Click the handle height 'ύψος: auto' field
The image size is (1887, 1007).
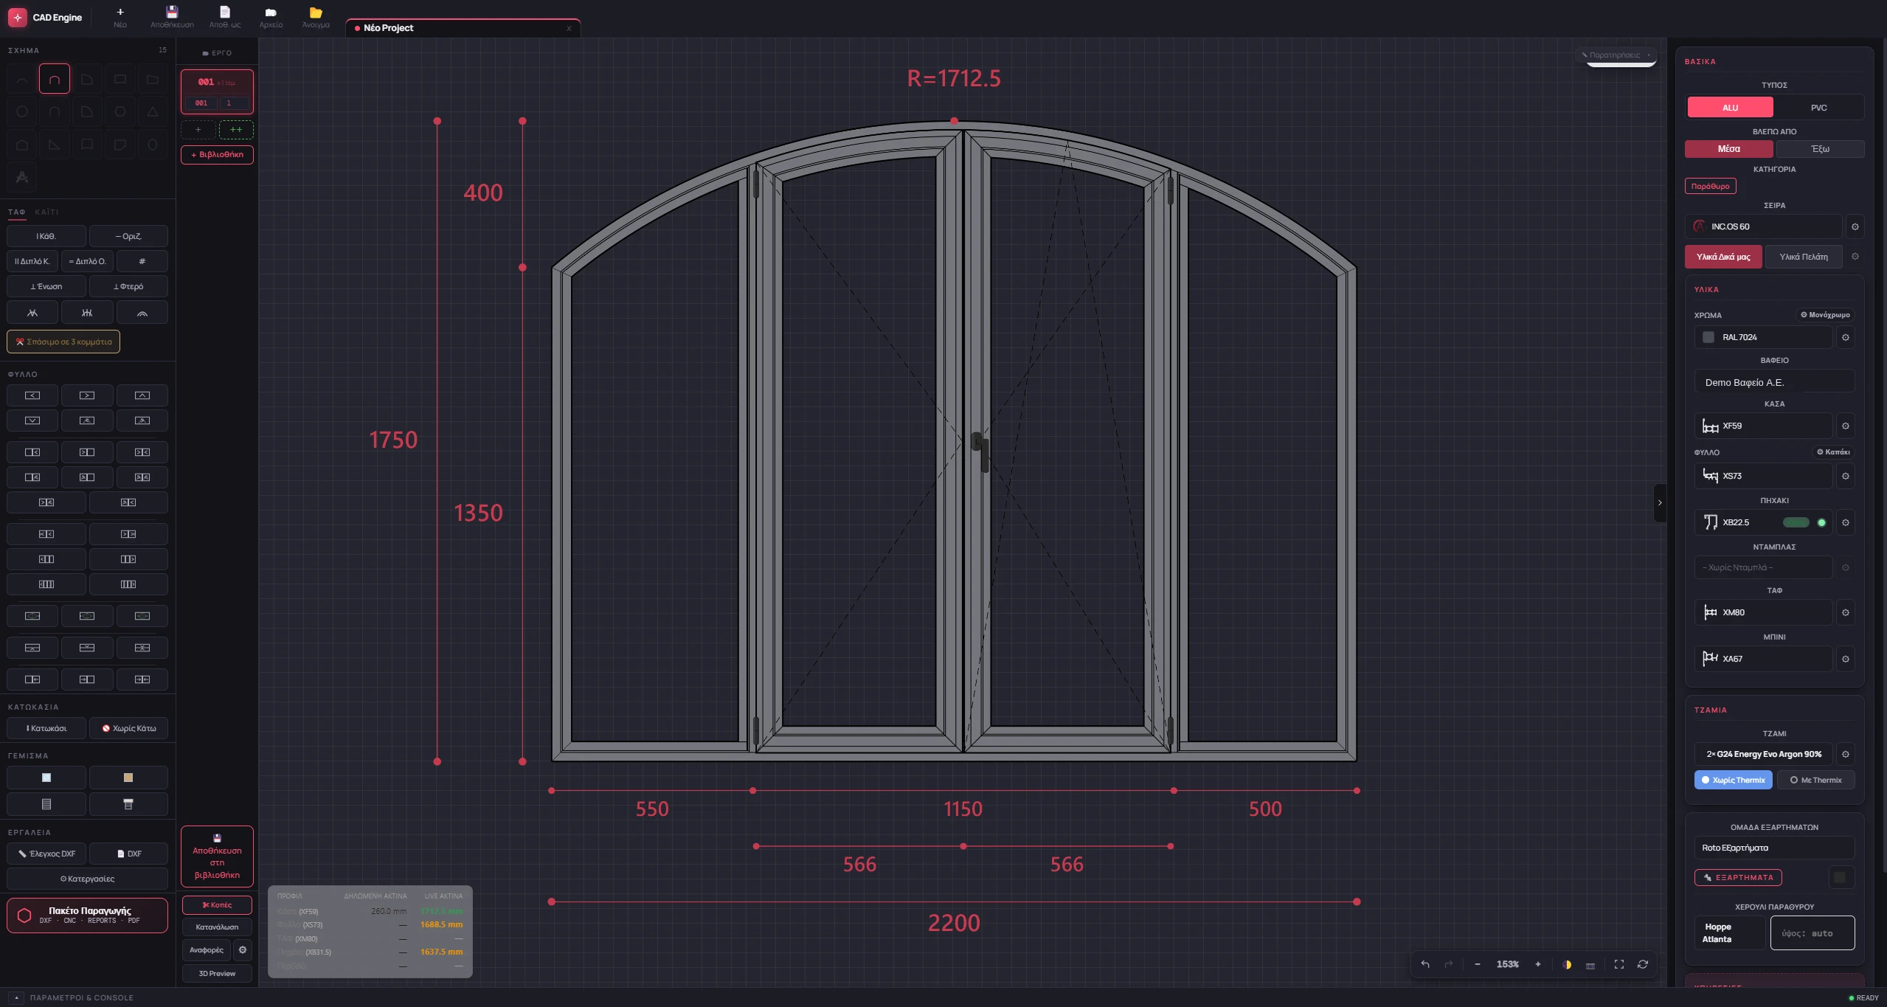point(1812,933)
